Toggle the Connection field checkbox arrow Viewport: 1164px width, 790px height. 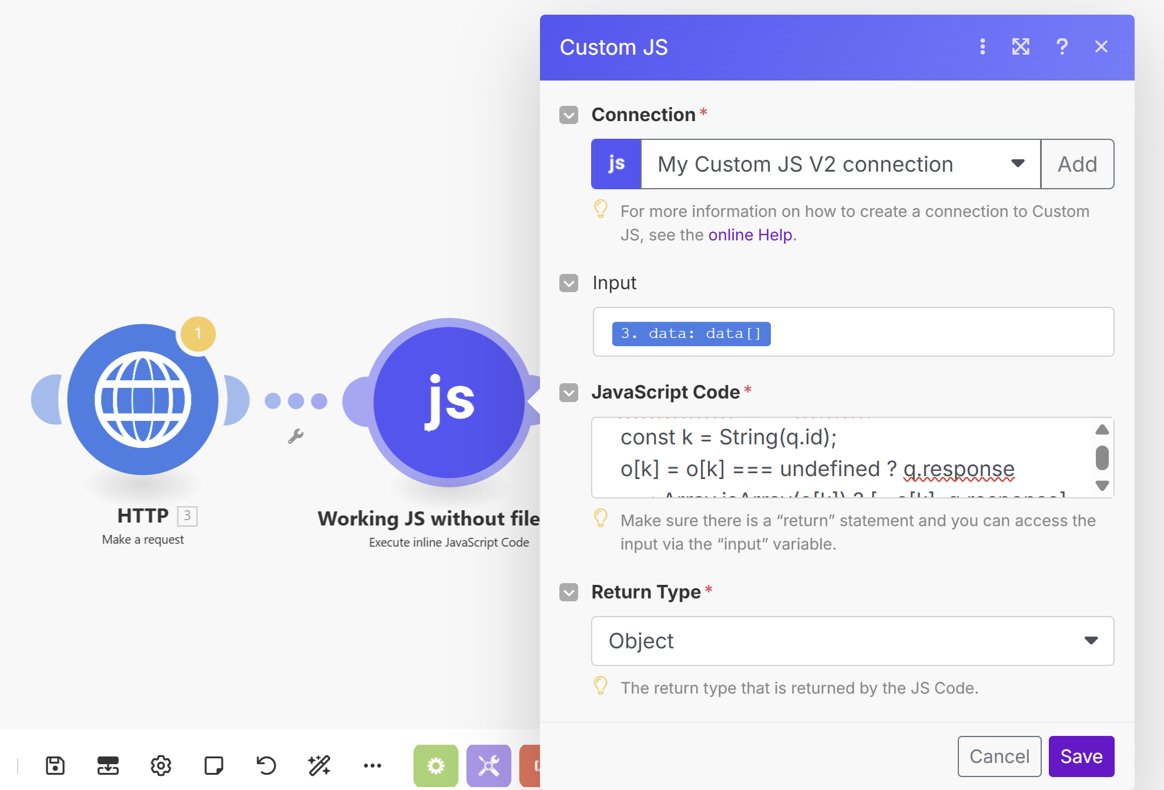coord(569,115)
